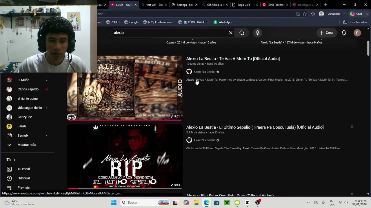Viewport: 371px width, 208px height.
Task: Open Microsoft Store from the taskbar
Action: 217,203
